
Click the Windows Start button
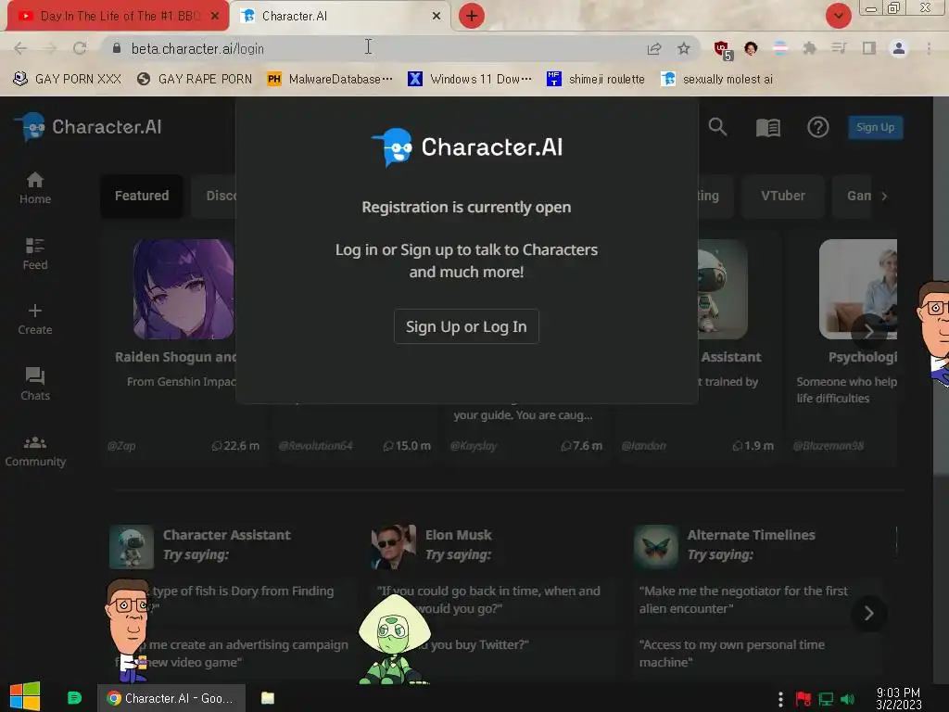[x=25, y=697]
